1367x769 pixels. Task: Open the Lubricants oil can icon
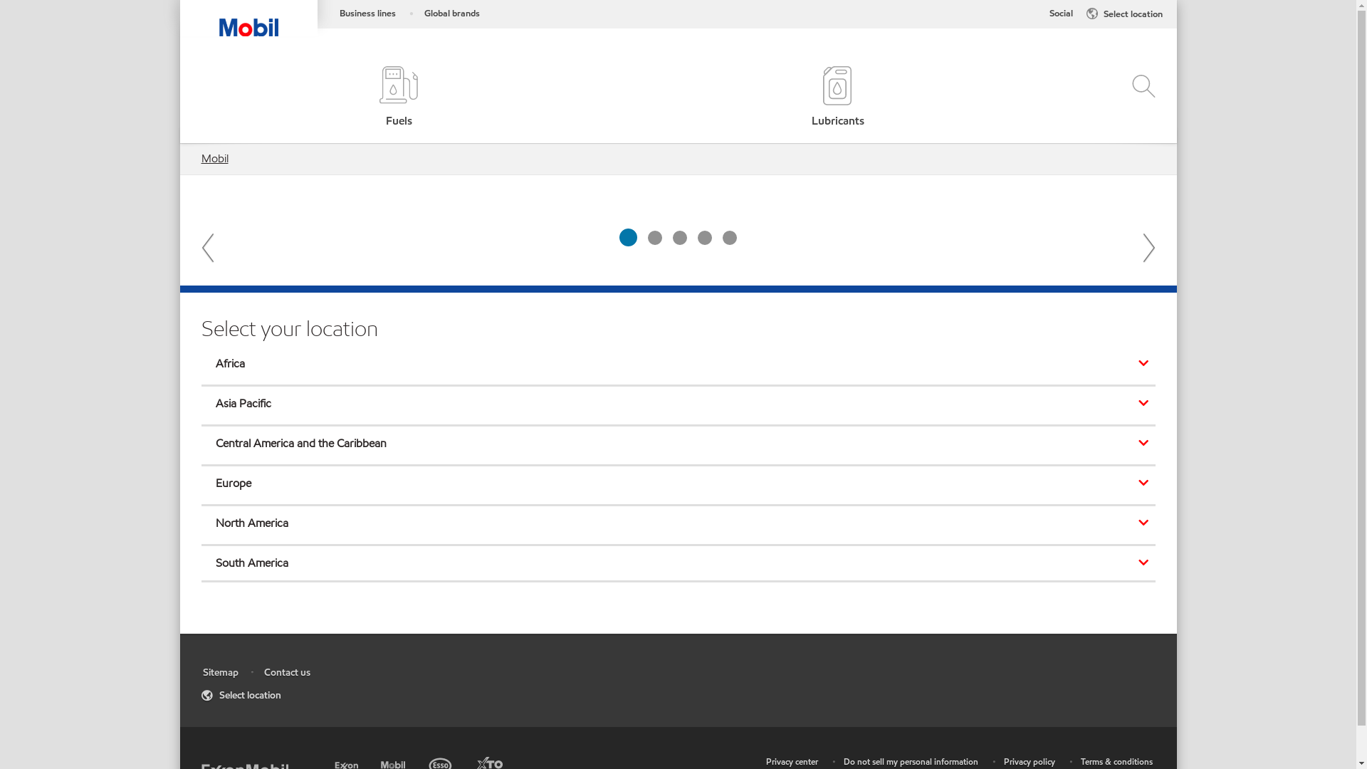pos(837,86)
